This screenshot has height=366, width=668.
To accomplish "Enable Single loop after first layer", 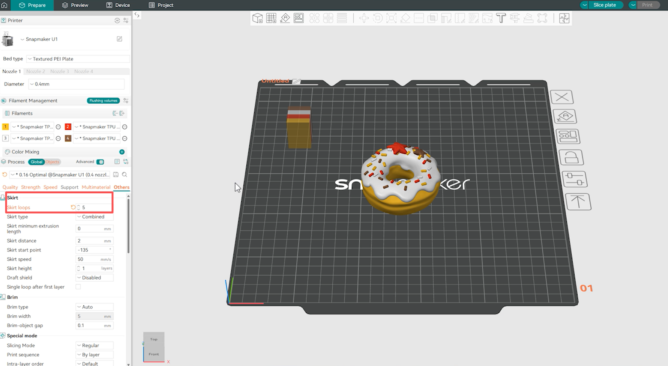I will click(x=78, y=287).
